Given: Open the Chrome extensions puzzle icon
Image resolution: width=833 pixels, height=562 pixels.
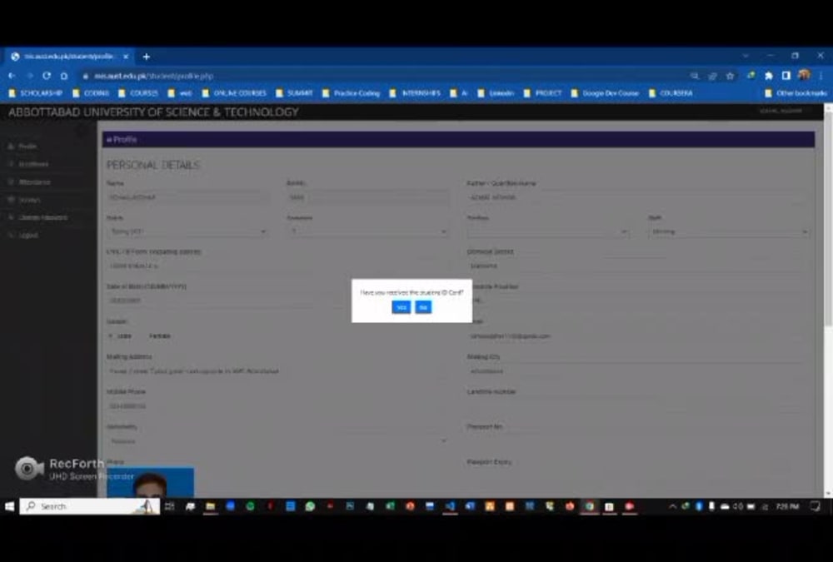Looking at the screenshot, I should coord(768,76).
